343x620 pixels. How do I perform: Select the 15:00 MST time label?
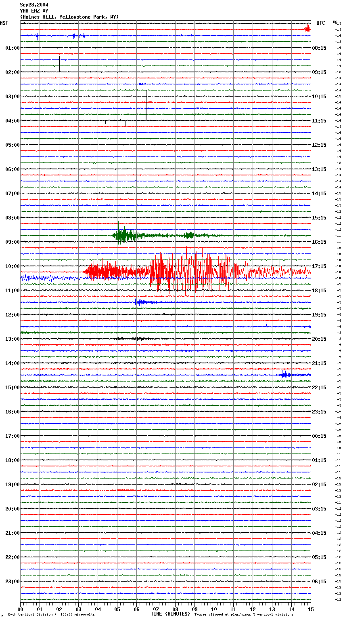[x=13, y=388]
